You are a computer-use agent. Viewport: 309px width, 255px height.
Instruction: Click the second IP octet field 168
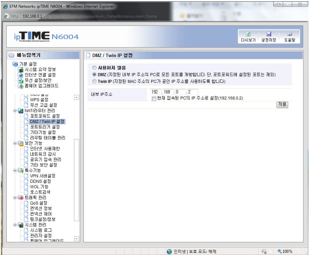click(x=168, y=92)
